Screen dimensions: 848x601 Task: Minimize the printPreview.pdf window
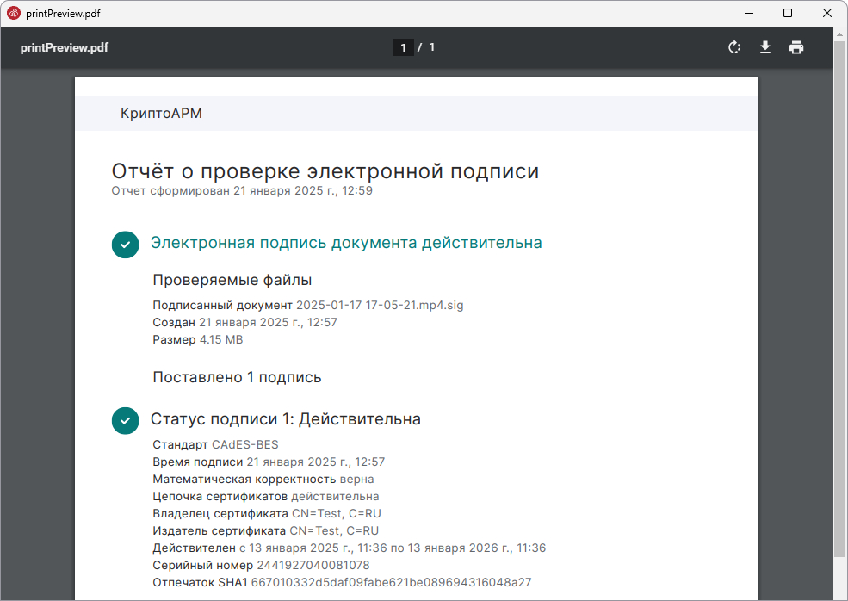tap(749, 13)
